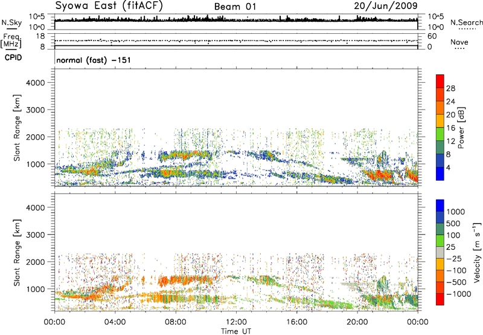
Task: Click the 'Velocity [m s-1]' colorbar title
Action: click(477, 252)
